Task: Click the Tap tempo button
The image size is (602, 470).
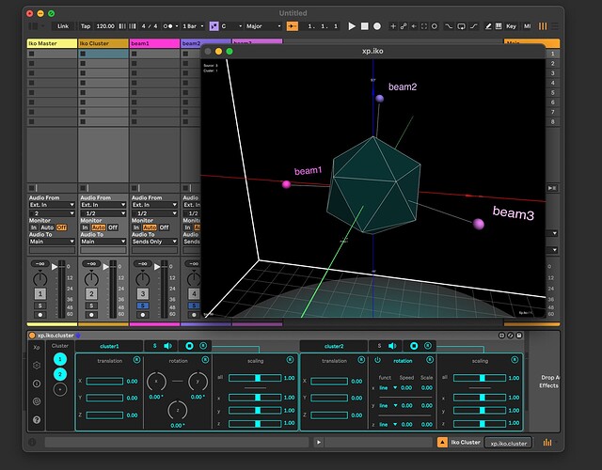Action: (x=86, y=26)
